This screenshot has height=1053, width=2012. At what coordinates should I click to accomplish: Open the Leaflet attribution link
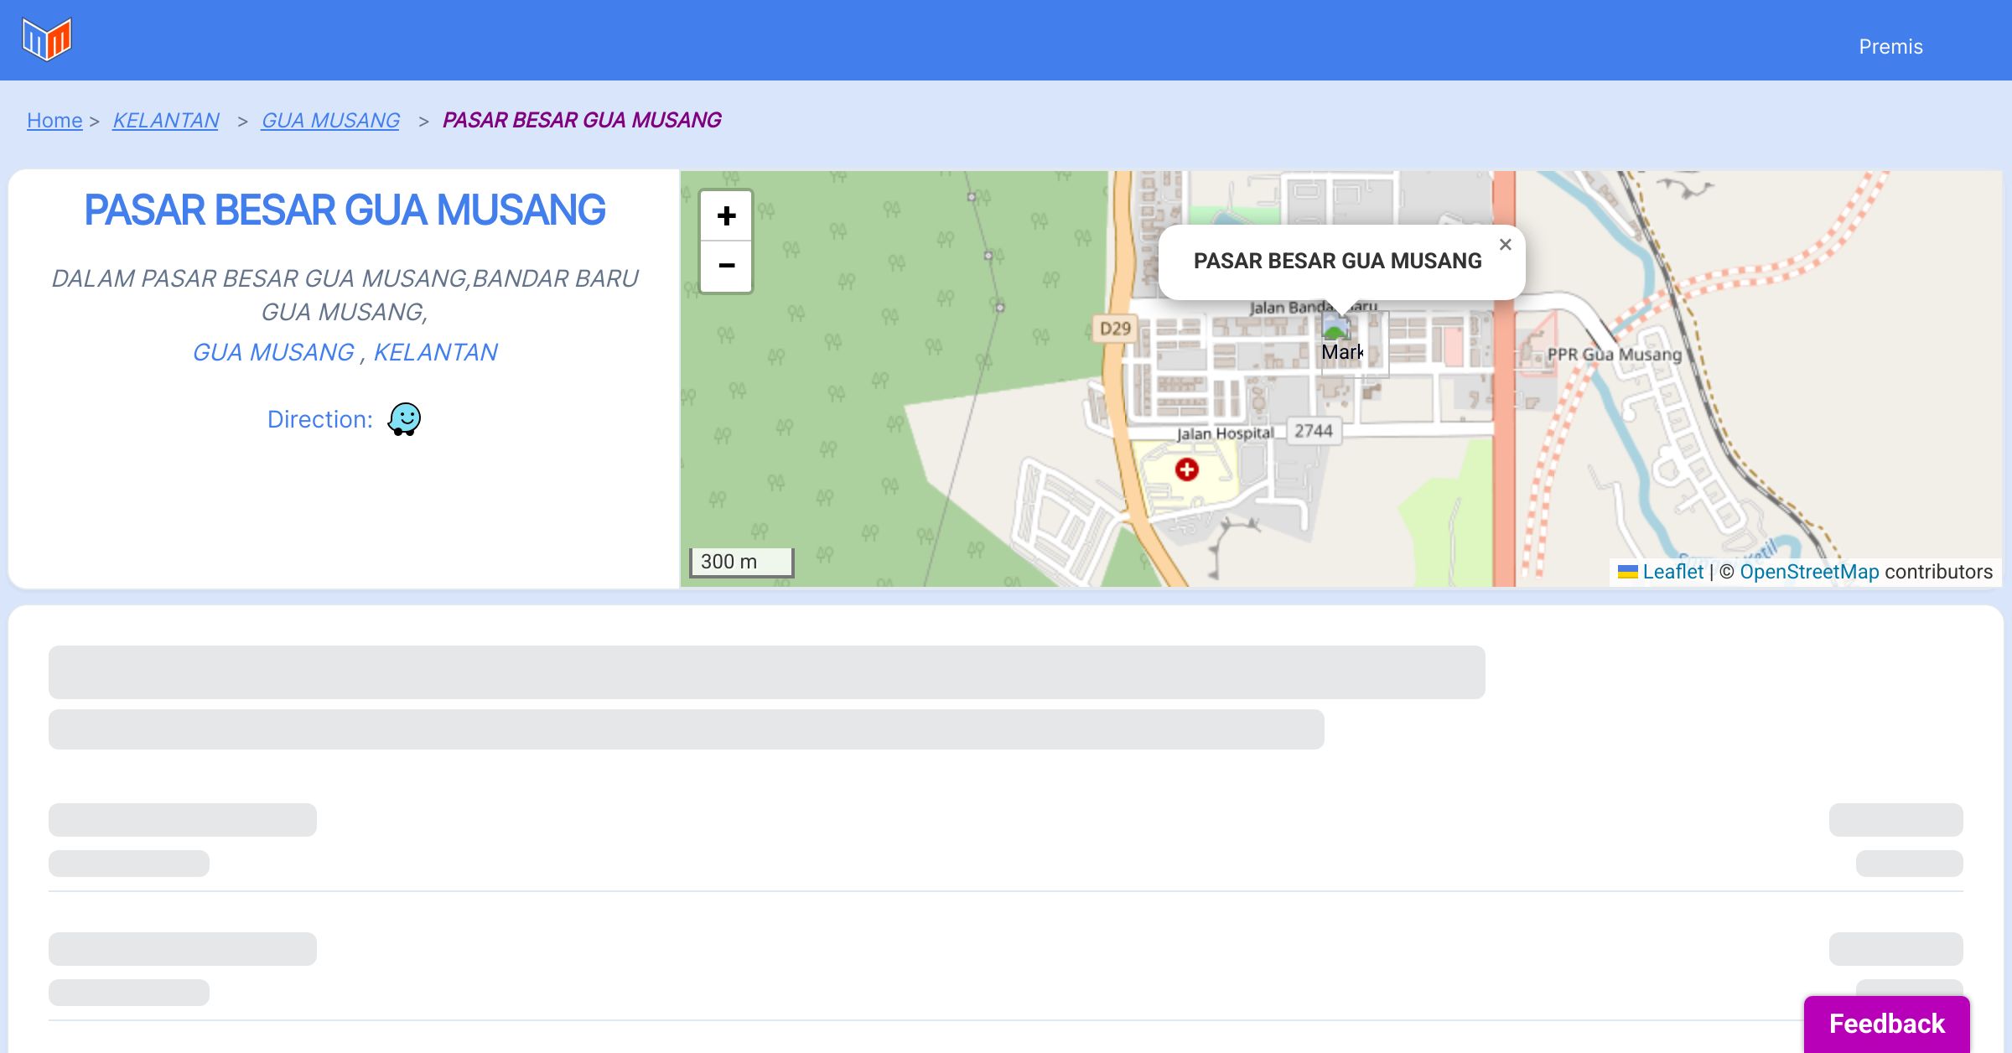pyautogui.click(x=1672, y=572)
